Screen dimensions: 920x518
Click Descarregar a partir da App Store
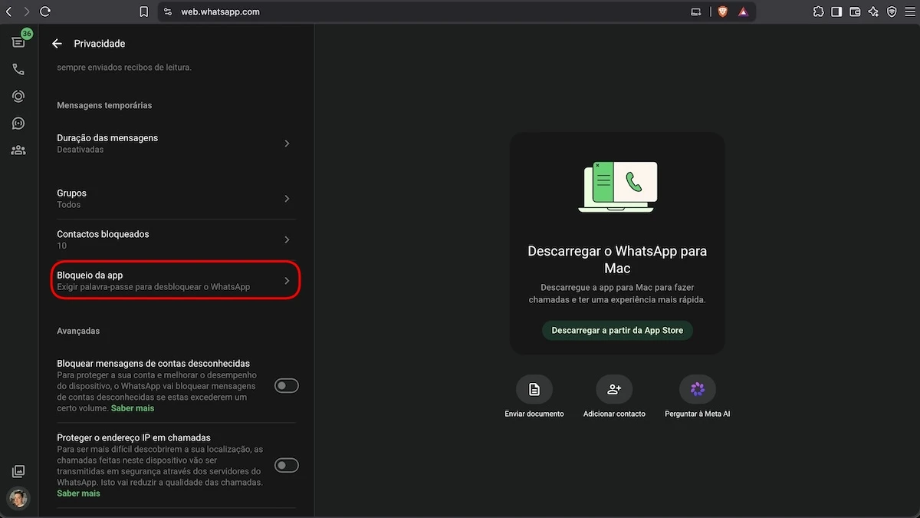[x=617, y=330]
